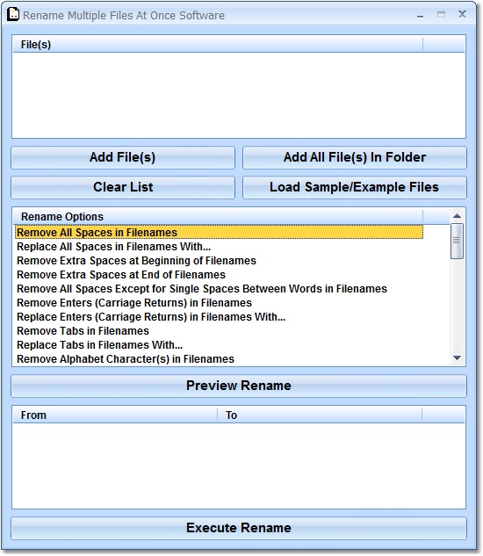Load Sample/Example Files
Image resolution: width=483 pixels, height=556 pixels.
pyautogui.click(x=355, y=187)
